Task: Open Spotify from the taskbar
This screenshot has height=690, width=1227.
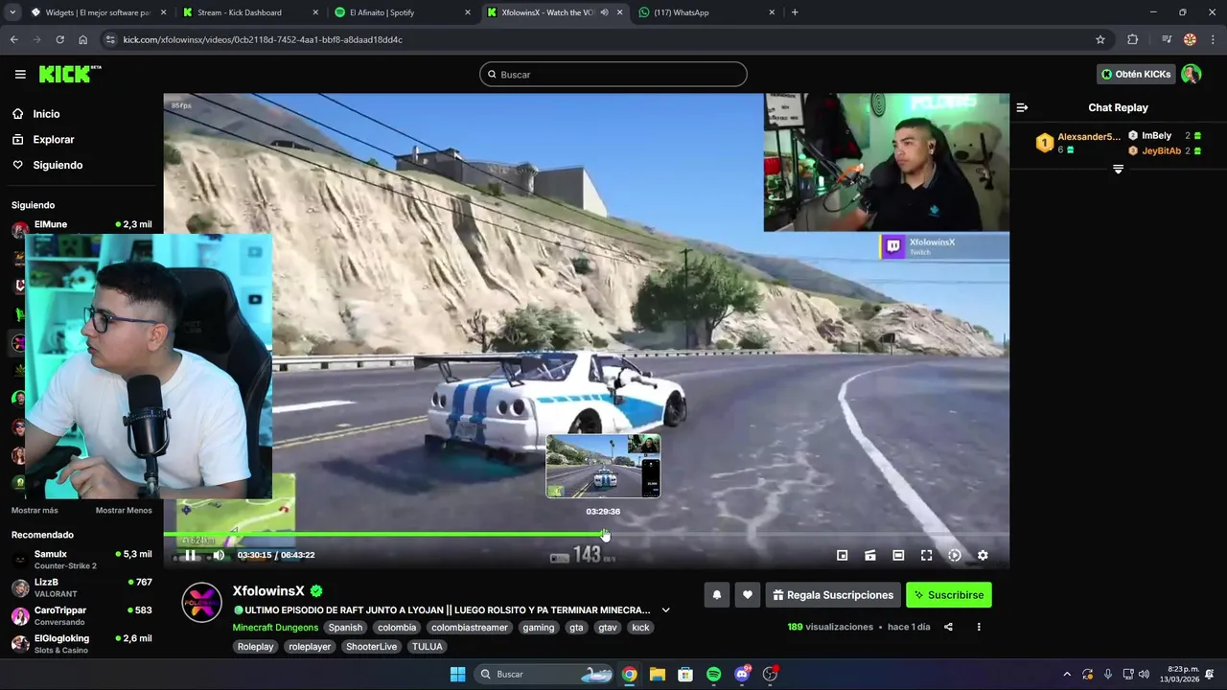Action: click(713, 674)
